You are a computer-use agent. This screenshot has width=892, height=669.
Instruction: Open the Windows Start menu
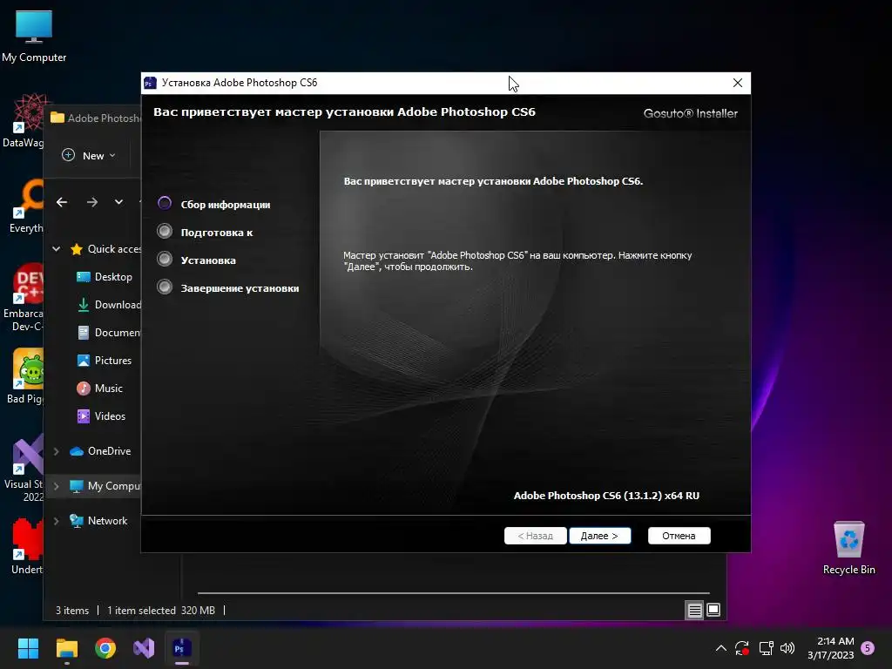28,648
